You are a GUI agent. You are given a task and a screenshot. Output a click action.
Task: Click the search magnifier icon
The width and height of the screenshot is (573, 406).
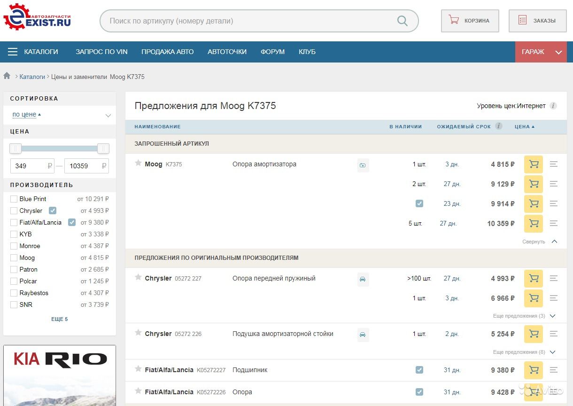point(403,21)
